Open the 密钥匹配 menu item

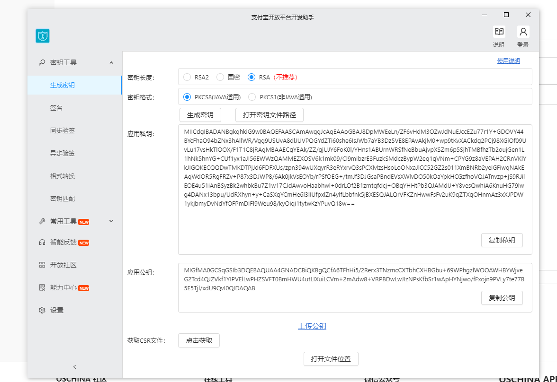75,199
